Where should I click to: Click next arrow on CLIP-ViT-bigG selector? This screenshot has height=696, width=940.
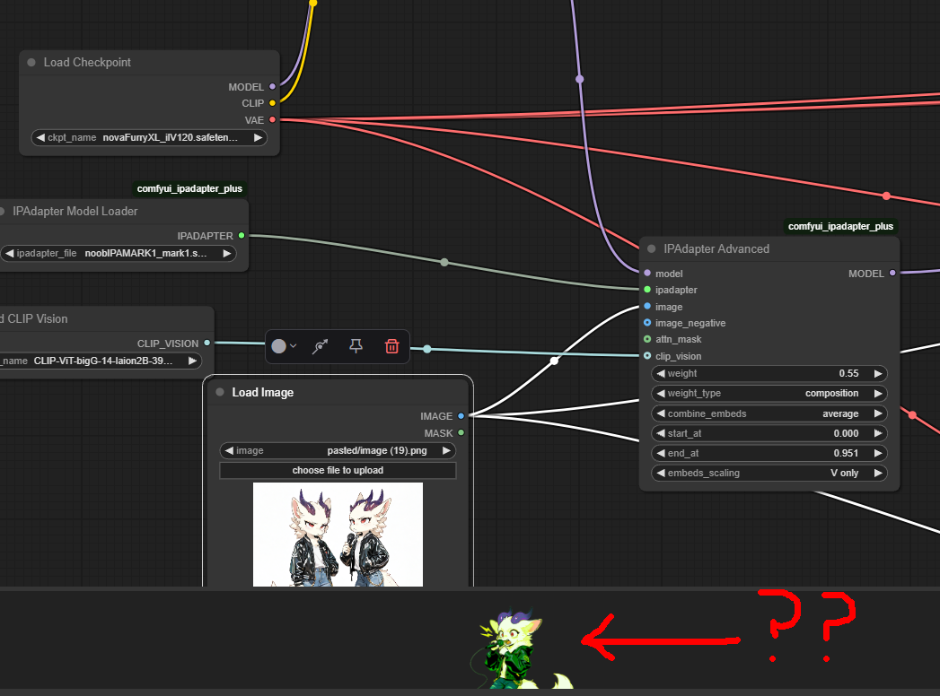pyautogui.click(x=192, y=361)
